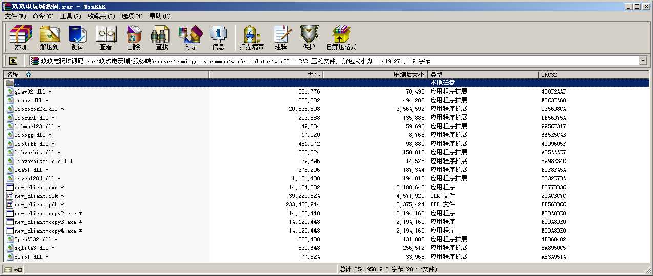This screenshot has height=276, width=653.
Task: Open the 收藏夹 (Favorites) menu
Action: pos(101,16)
